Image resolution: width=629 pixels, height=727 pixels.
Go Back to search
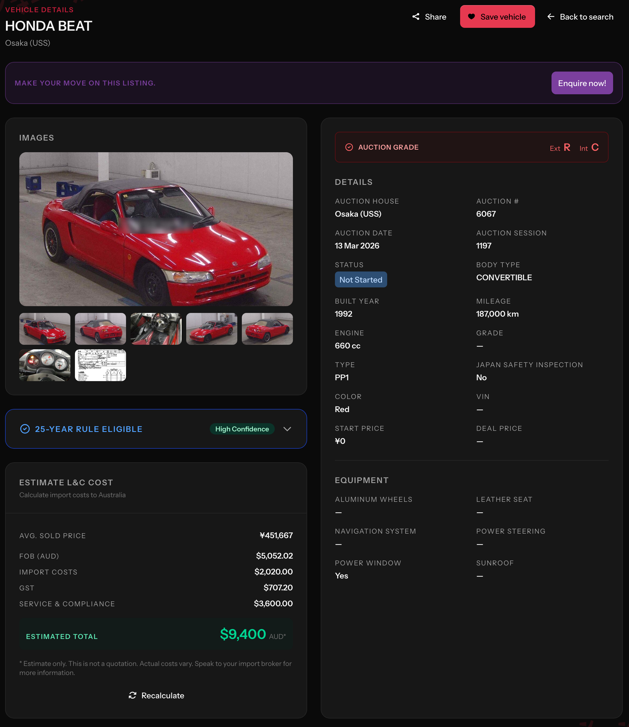click(580, 16)
